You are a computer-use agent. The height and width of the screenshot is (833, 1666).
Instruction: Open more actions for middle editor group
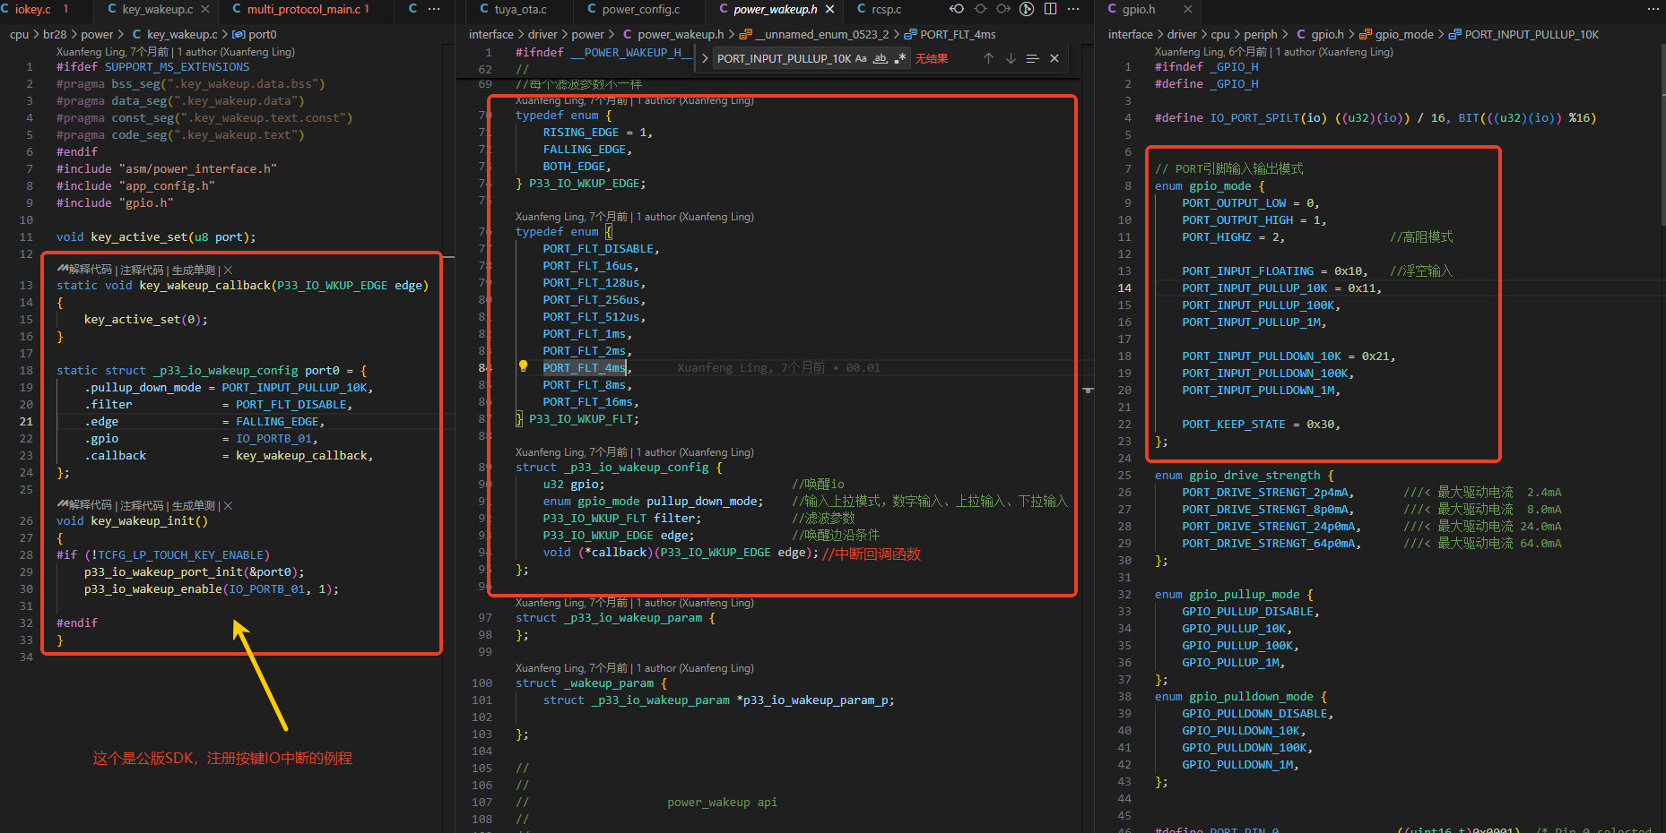(1073, 9)
